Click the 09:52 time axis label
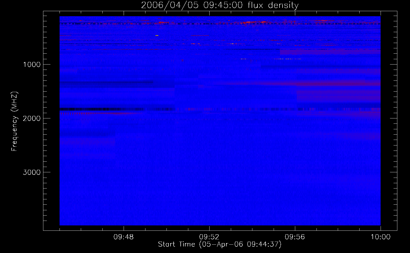Image resolution: width=410 pixels, height=253 pixels. click(209, 237)
